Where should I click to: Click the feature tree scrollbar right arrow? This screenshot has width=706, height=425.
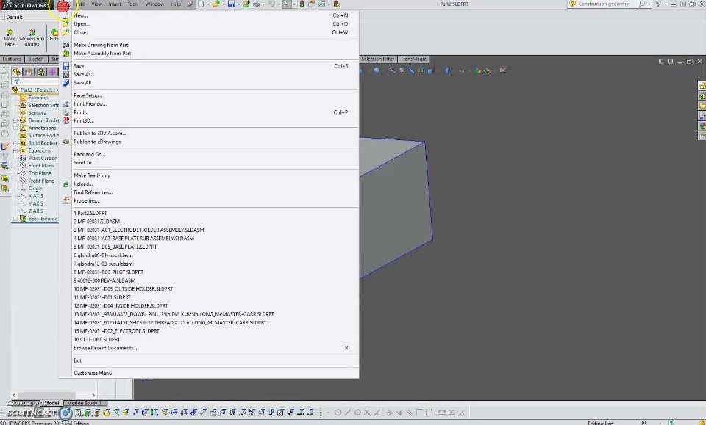pyautogui.click(x=93, y=396)
